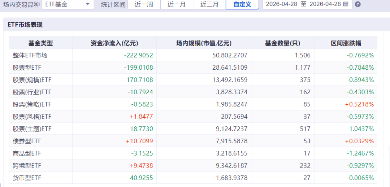Click the 跨境型ETF row label
390x187 pixels.
[27, 166]
